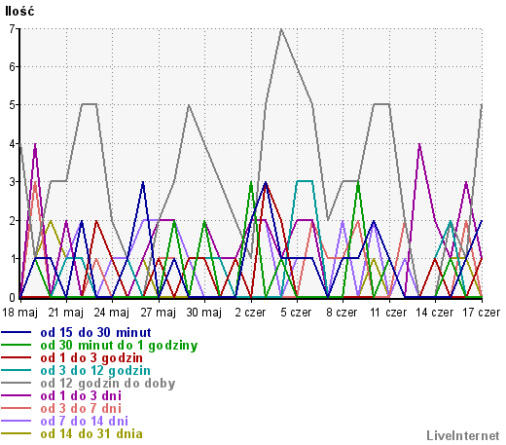Image resolution: width=506 pixels, height=445 pixels.
Task: Click the 'od 3 do 12 godzin' legend label
Action: click(95, 371)
